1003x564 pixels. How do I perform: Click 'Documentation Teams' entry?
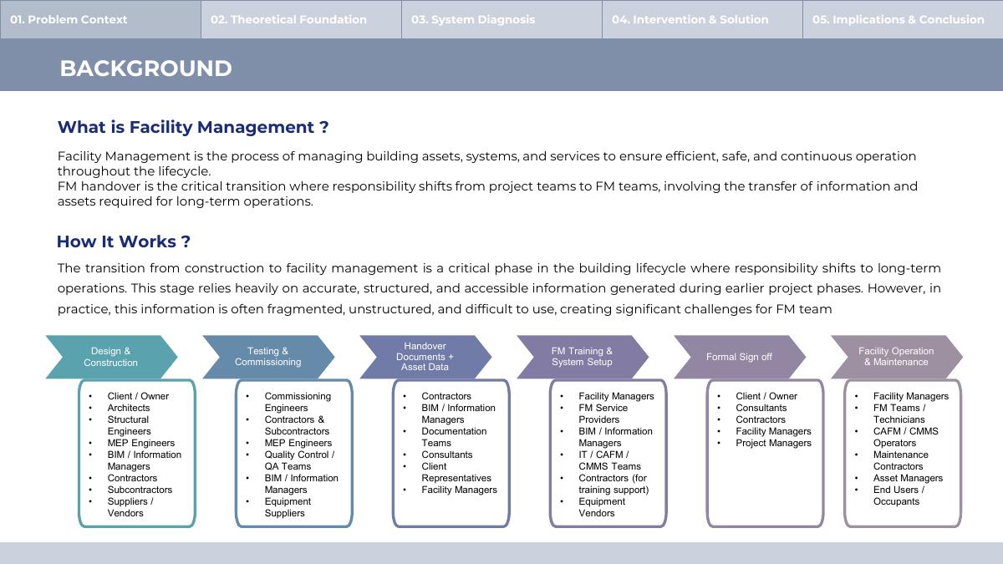pyautogui.click(x=454, y=437)
